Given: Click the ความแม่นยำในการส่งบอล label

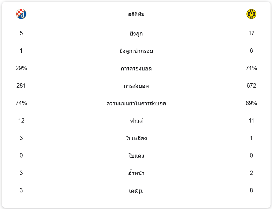Looking at the screenshot, I should 136,104.
